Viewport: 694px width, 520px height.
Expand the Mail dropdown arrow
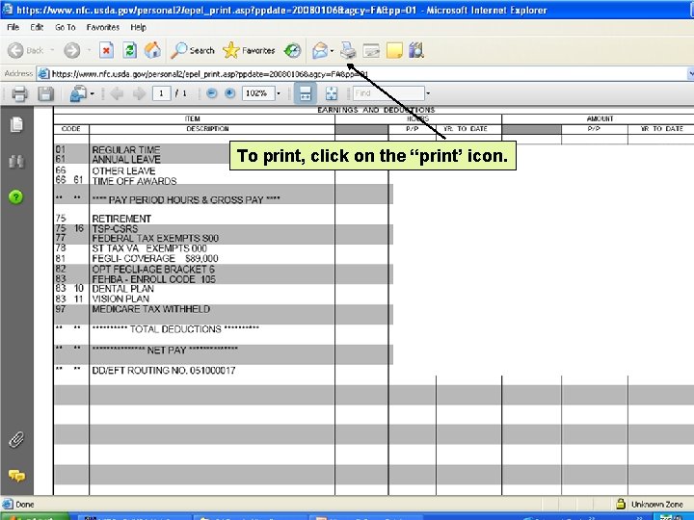click(x=332, y=51)
